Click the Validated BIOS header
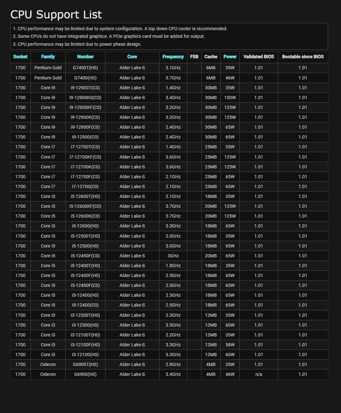341x413 pixels. 259,57
